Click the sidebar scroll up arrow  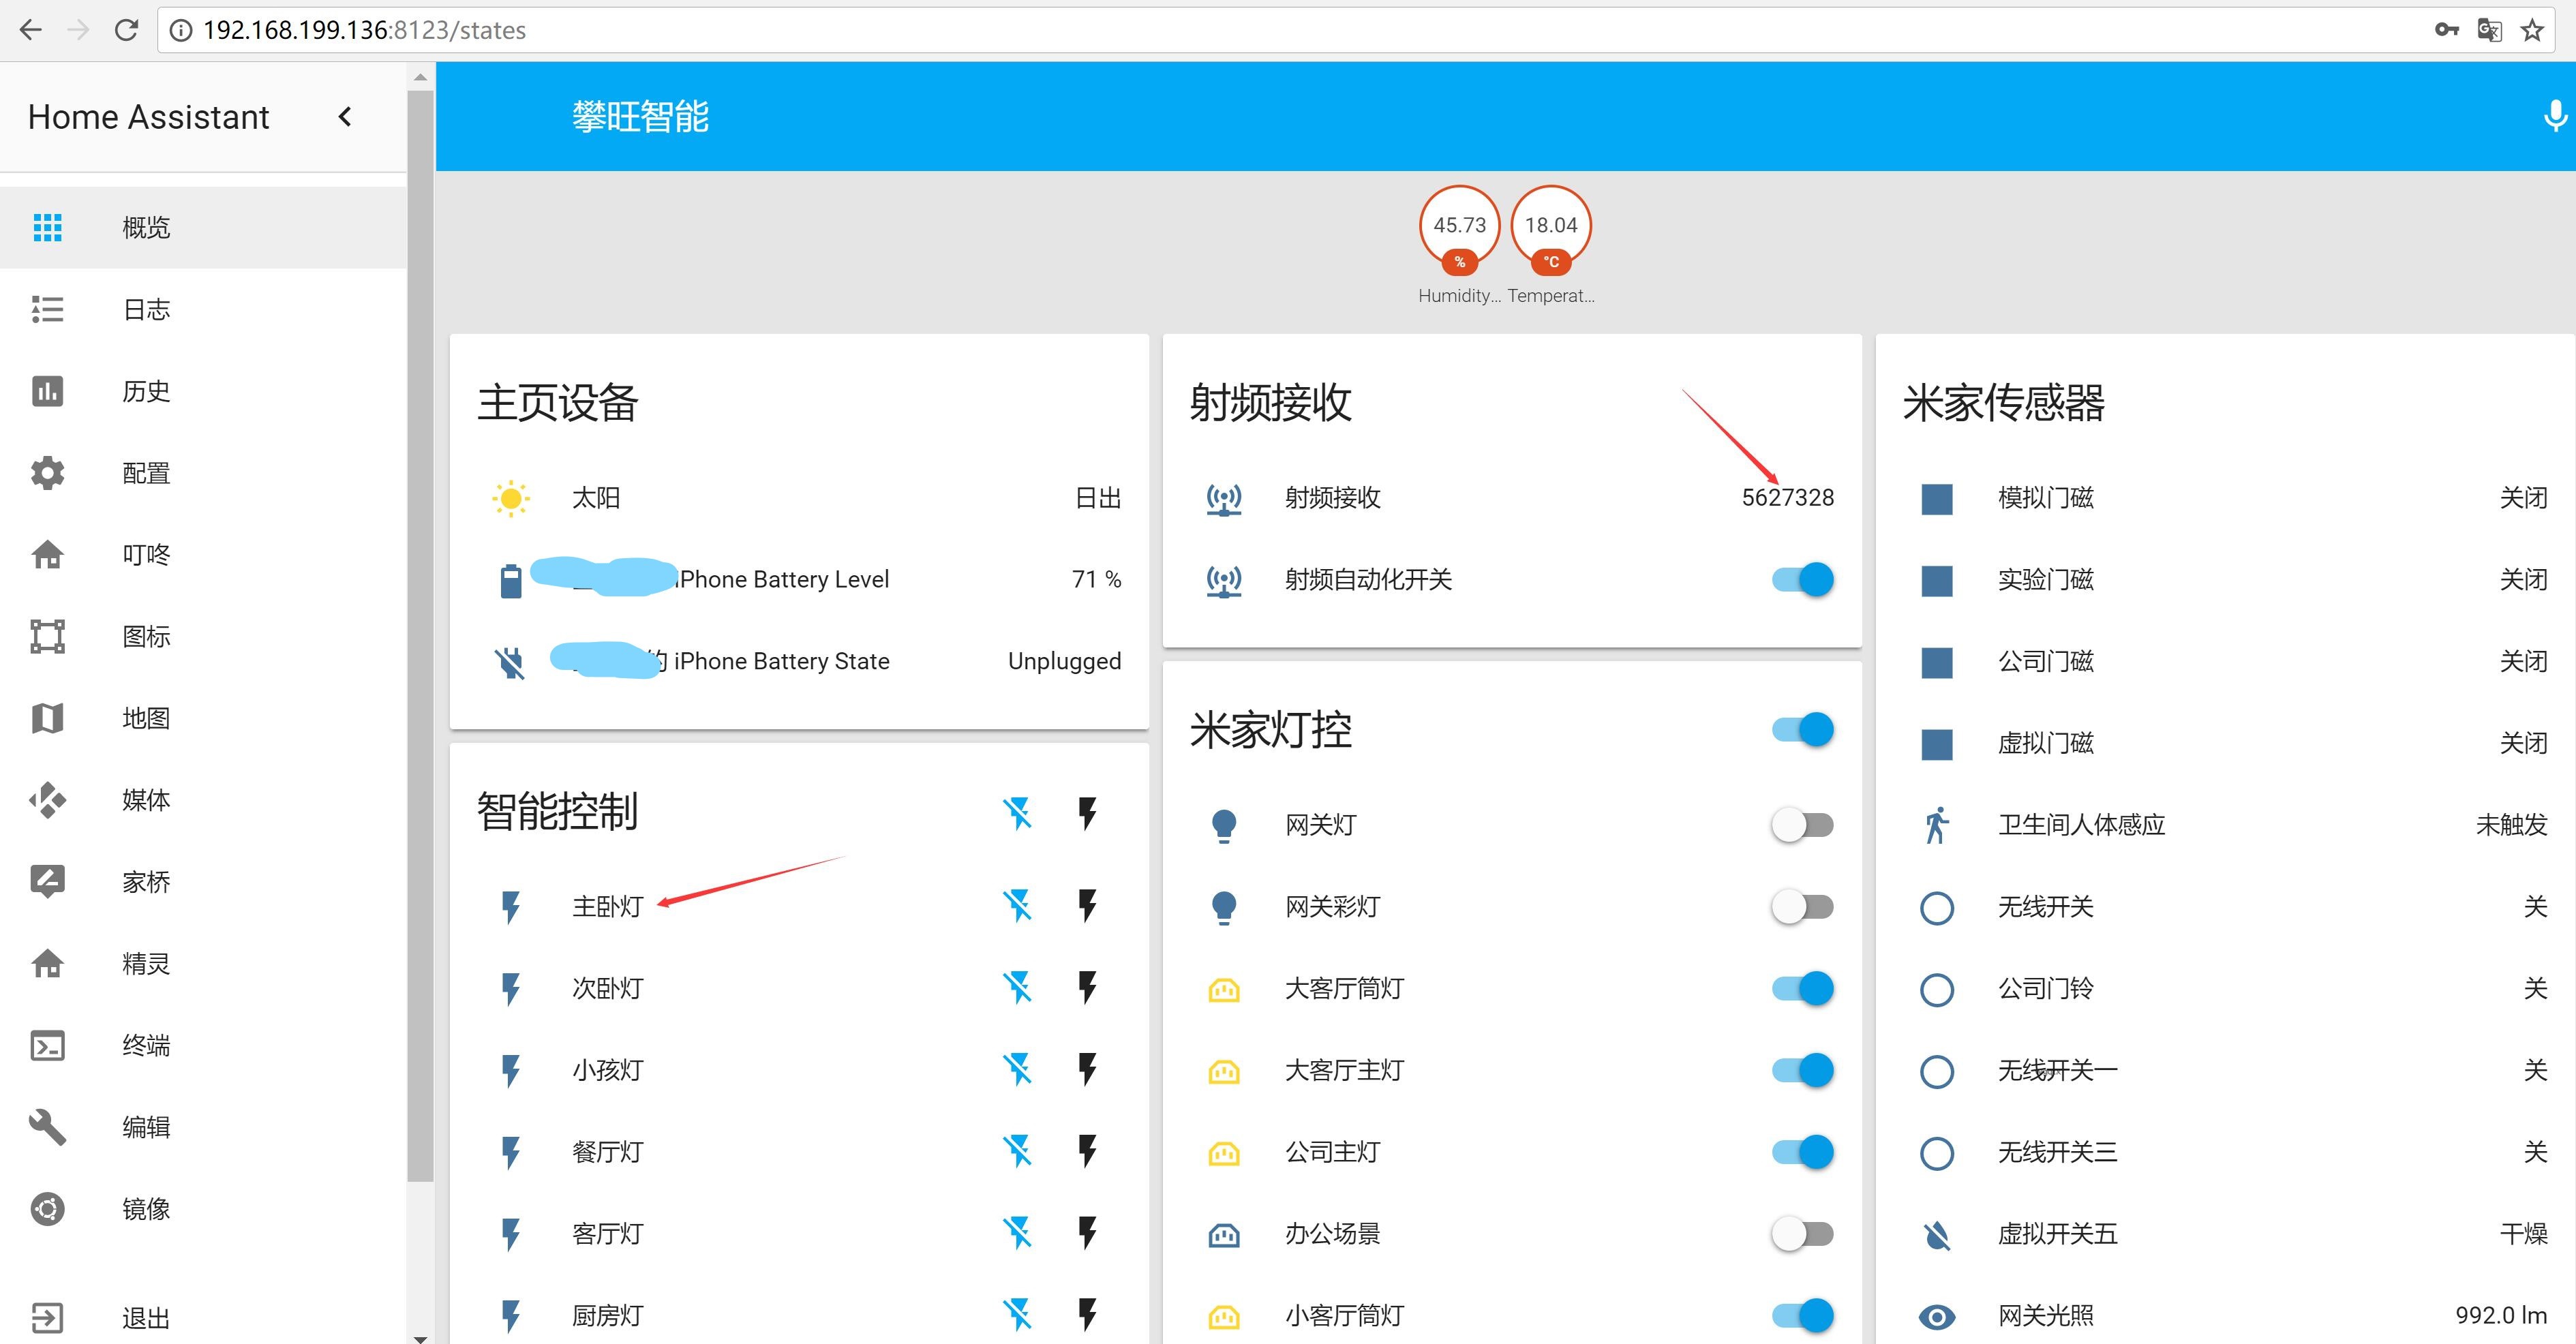420,77
